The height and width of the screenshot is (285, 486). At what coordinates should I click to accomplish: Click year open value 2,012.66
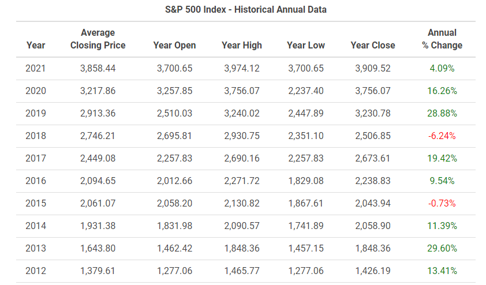(x=174, y=181)
